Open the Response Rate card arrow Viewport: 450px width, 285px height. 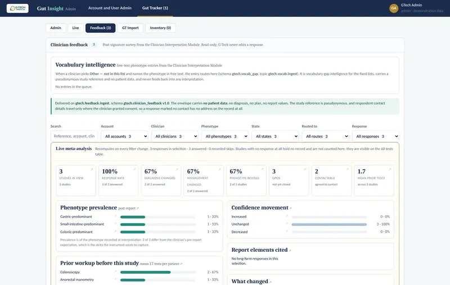[134, 169]
